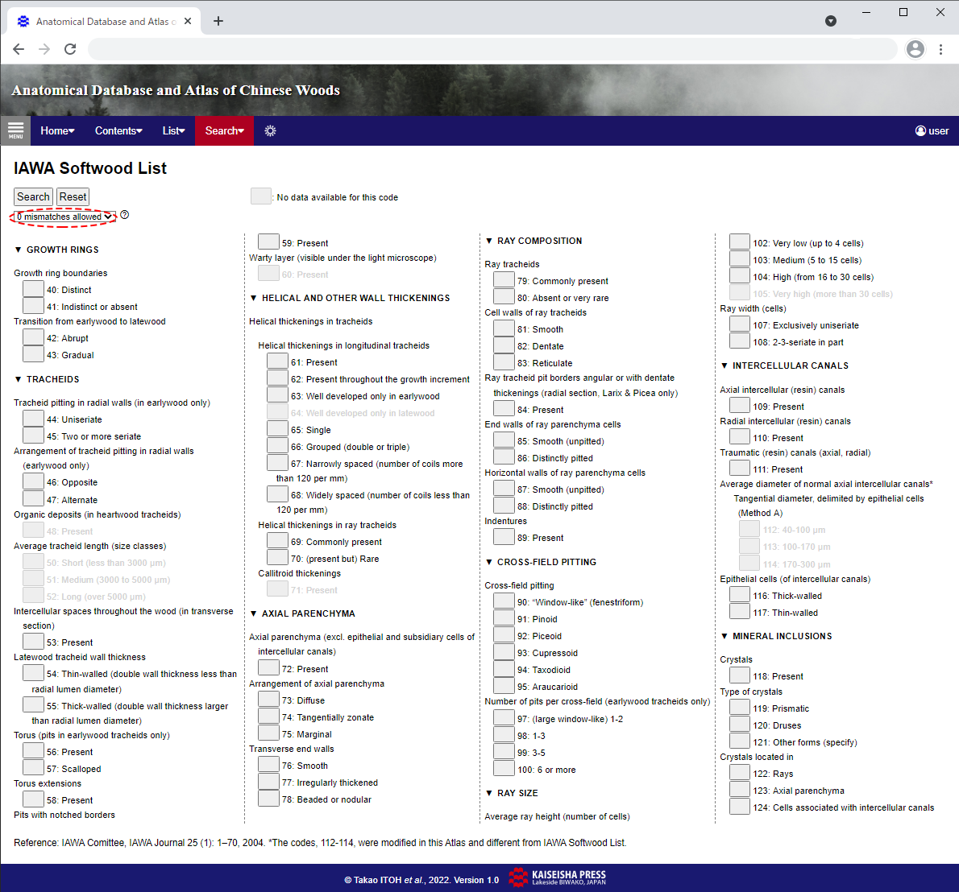
Task: Open a new browser tab
Action: pyautogui.click(x=218, y=22)
